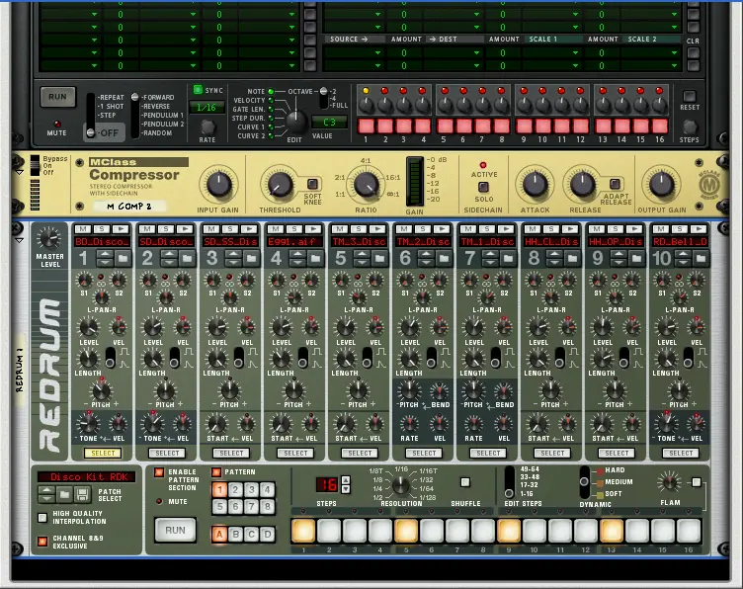Screen dimensions: 743x589
Task: Select pattern 4 button
Action: point(267,489)
